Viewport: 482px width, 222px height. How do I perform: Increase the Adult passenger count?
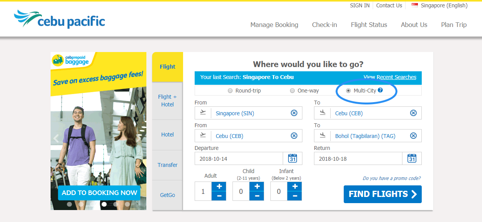click(x=219, y=187)
